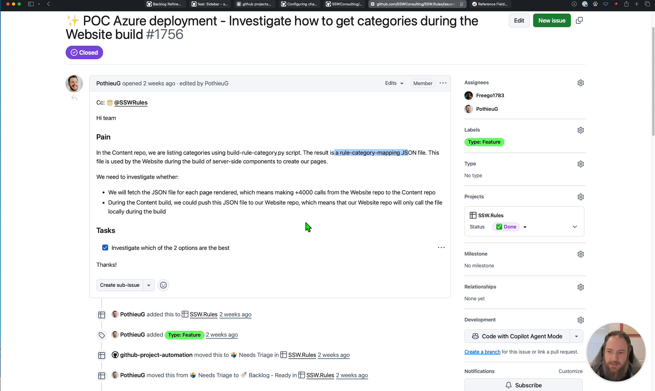
Task: Open Relationships settings gear
Action: coord(580,287)
